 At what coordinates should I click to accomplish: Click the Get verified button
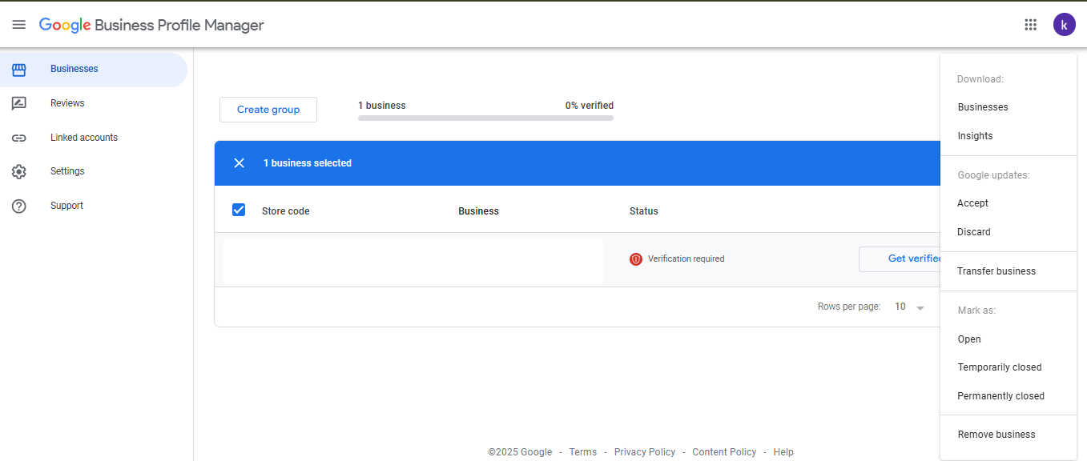900,259
